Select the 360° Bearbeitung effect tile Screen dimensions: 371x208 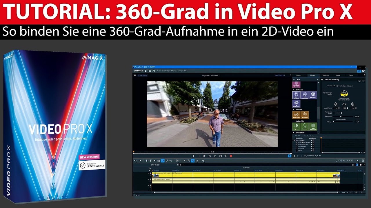[297, 95]
